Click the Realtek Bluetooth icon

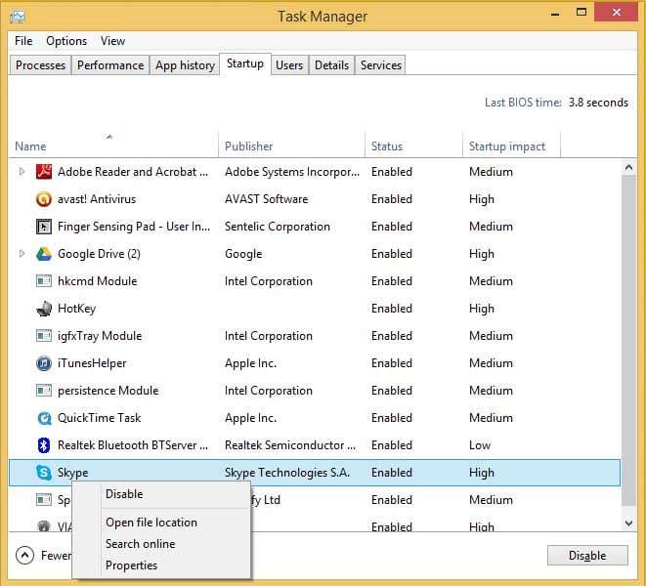click(x=44, y=445)
